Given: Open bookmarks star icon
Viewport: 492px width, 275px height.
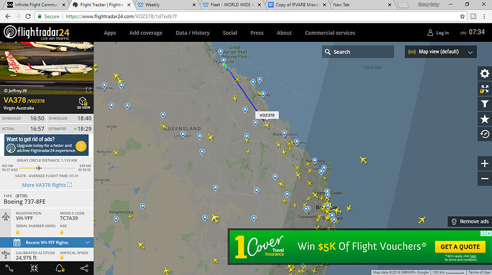Looking at the screenshot, I should (484, 119).
